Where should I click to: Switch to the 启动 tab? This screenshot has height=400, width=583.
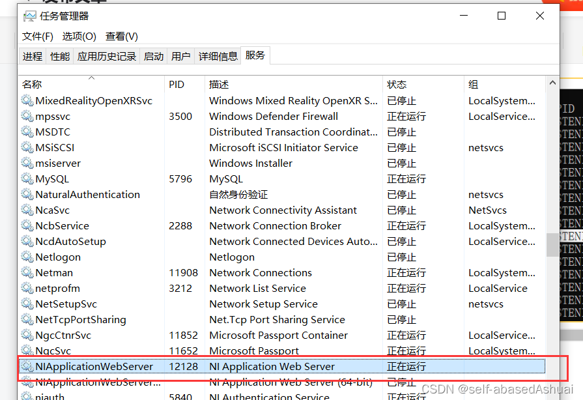(154, 56)
